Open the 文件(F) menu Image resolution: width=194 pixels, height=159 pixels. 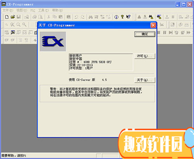click(x=8, y=10)
